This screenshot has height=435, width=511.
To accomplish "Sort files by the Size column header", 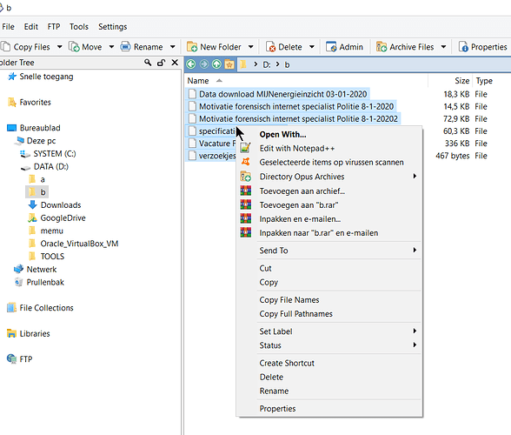I will [x=462, y=81].
